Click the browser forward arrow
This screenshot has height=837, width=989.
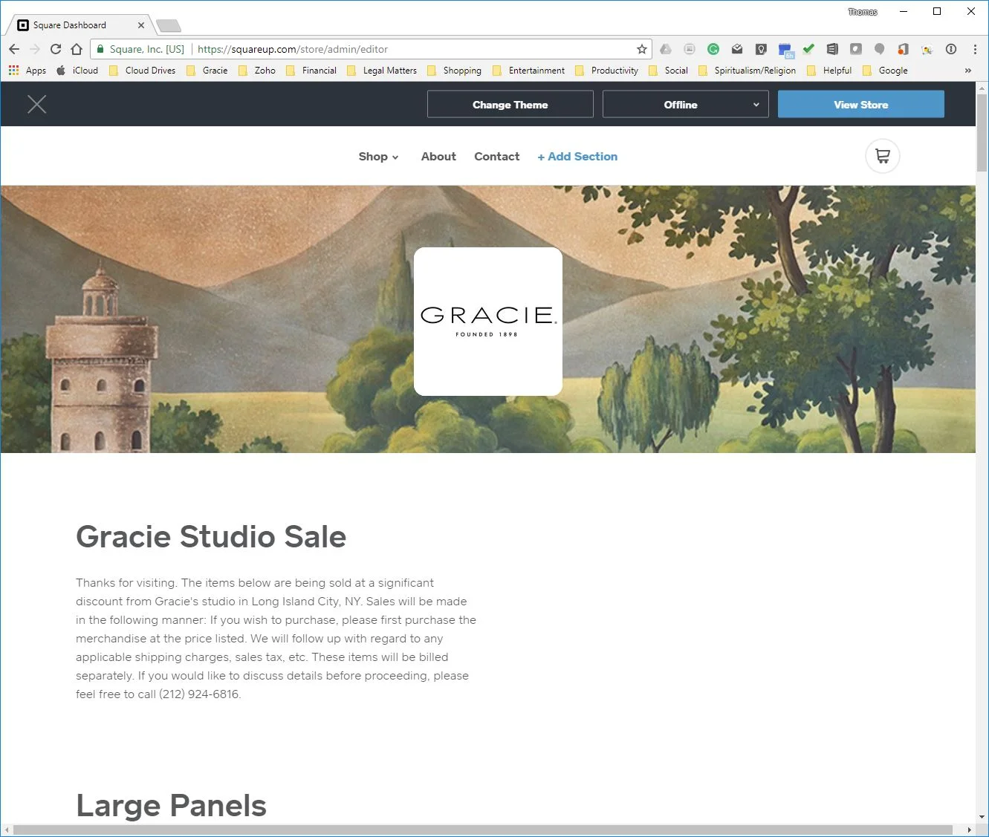35,49
